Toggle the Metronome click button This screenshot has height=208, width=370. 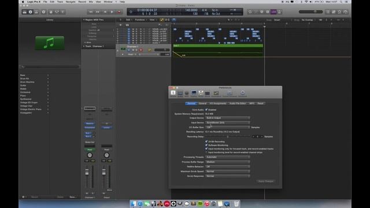pyautogui.click(x=279, y=12)
